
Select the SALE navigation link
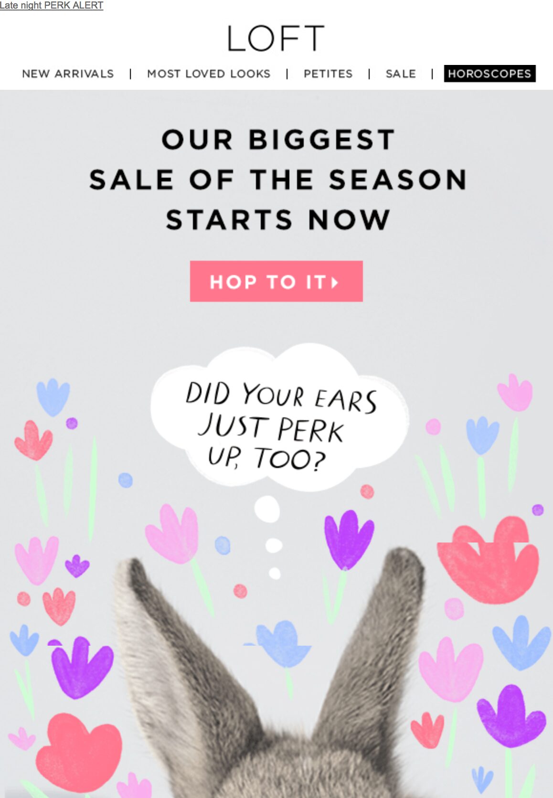click(401, 74)
